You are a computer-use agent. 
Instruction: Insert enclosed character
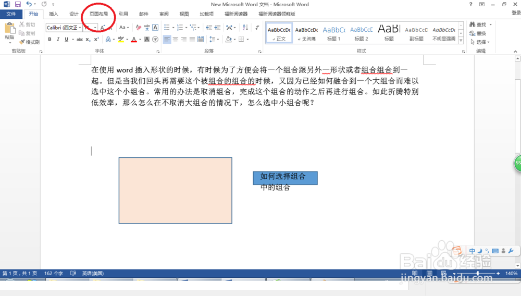[155, 39]
